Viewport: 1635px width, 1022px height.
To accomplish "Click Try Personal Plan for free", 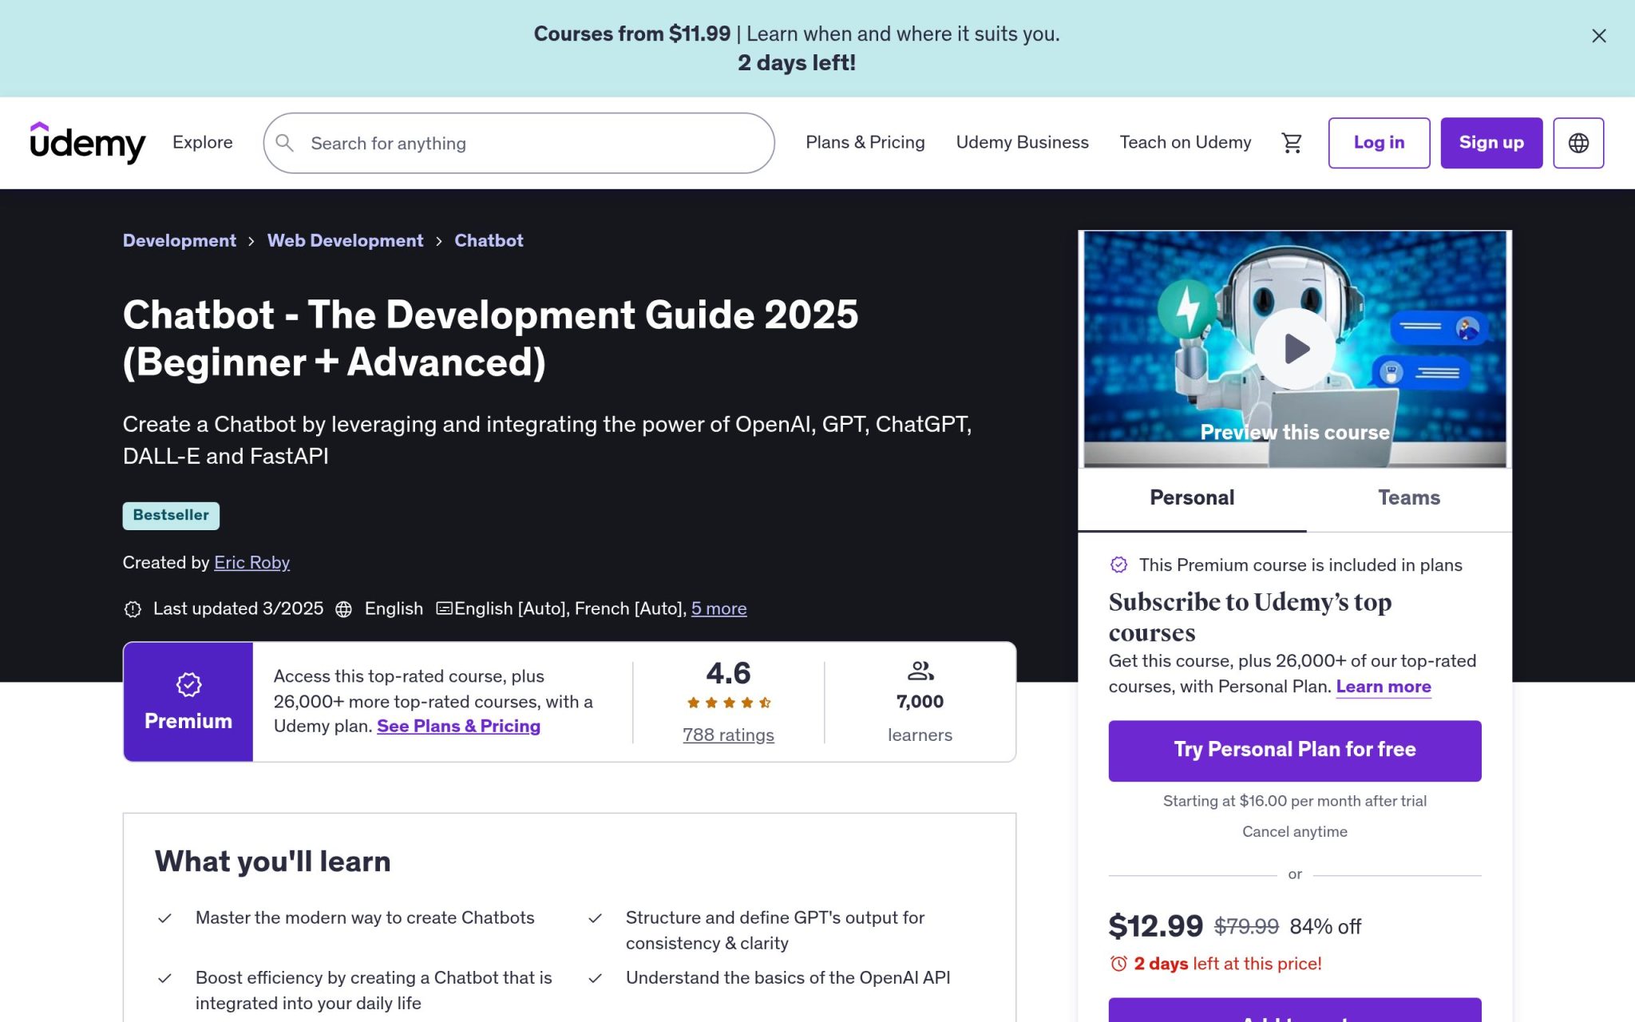I will [x=1295, y=751].
